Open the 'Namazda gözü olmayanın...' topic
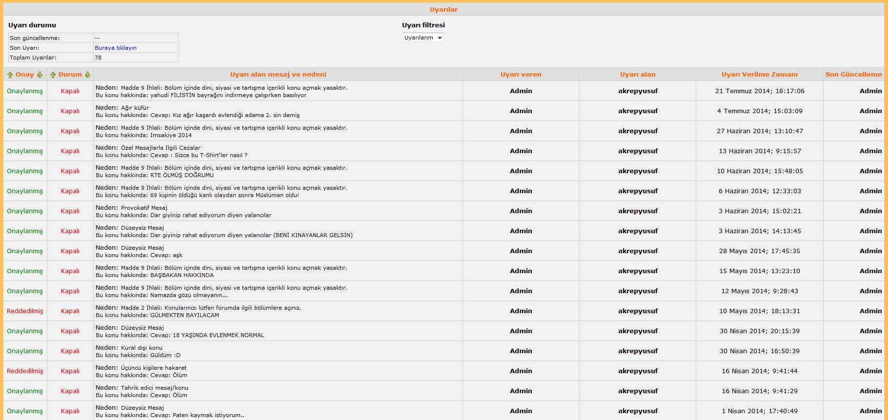The width and height of the screenshot is (888, 420). point(189,296)
